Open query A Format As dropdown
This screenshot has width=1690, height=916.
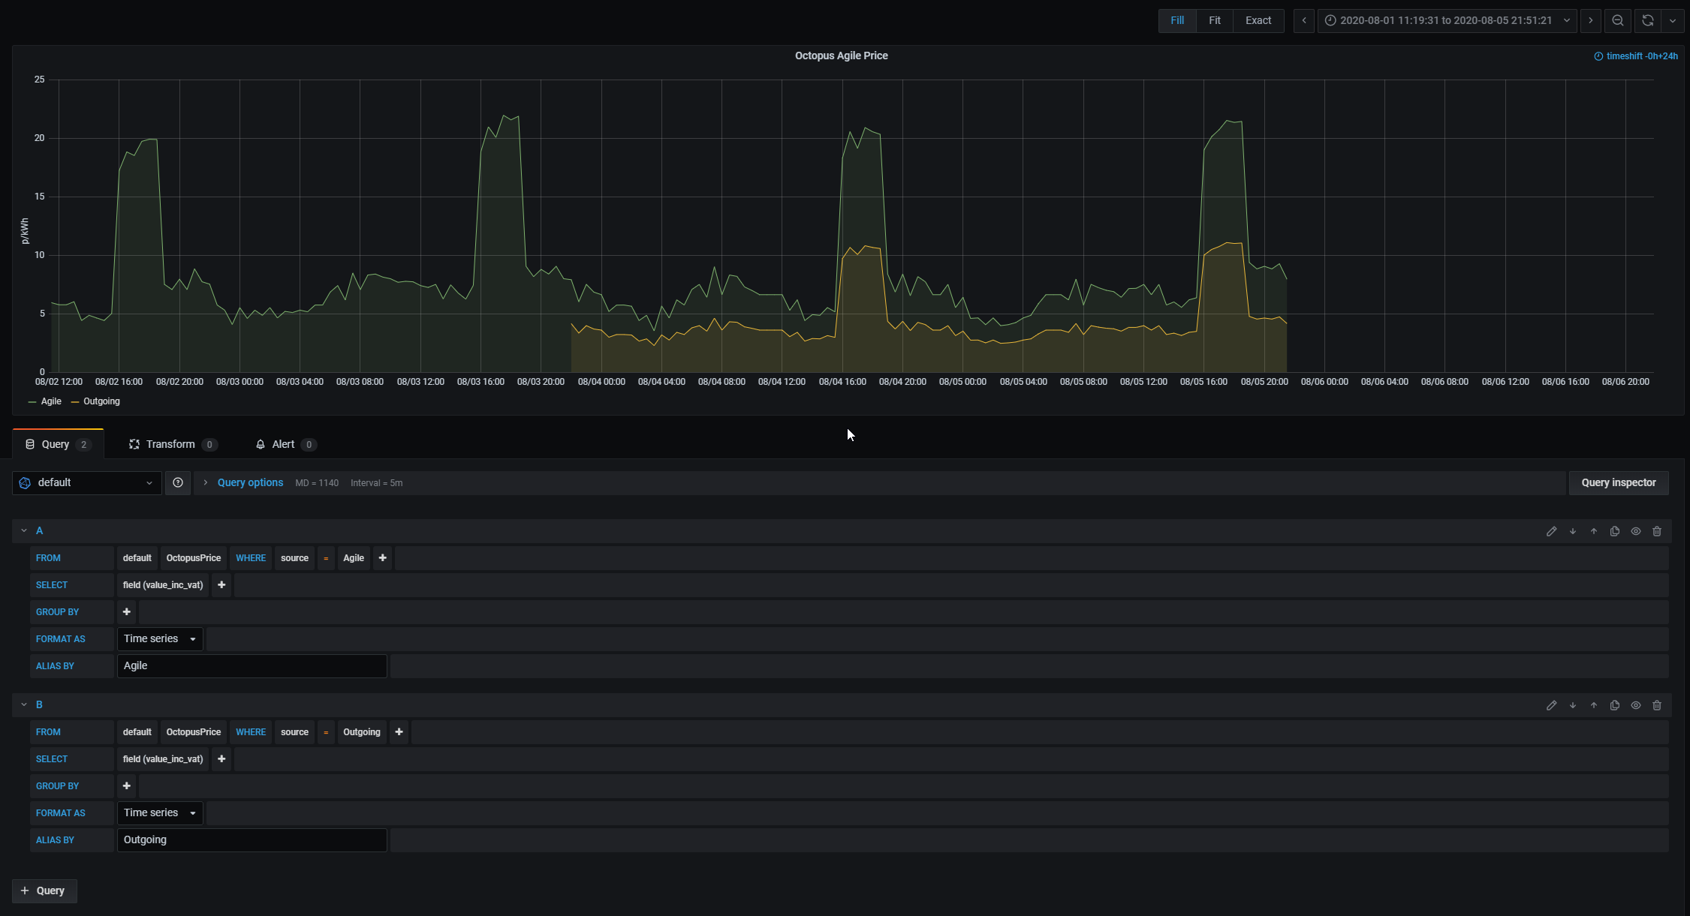(x=159, y=639)
